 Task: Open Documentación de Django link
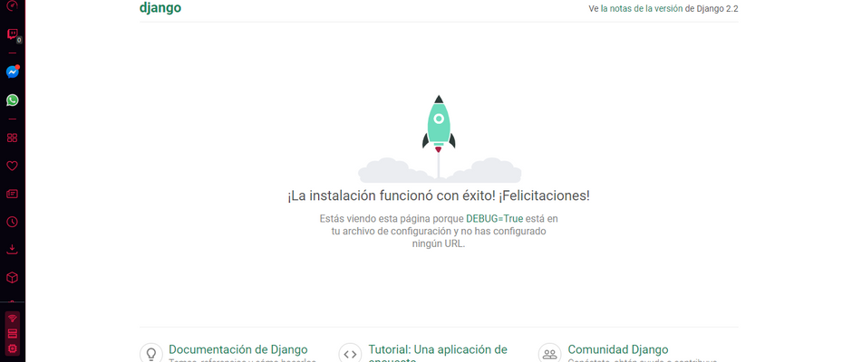[238, 349]
